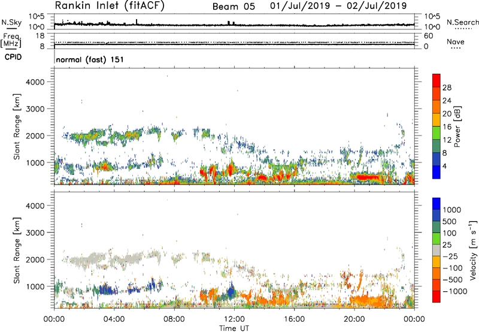Click the '16:00' time axis tick label
This screenshot has height=332, width=479.
(x=294, y=319)
